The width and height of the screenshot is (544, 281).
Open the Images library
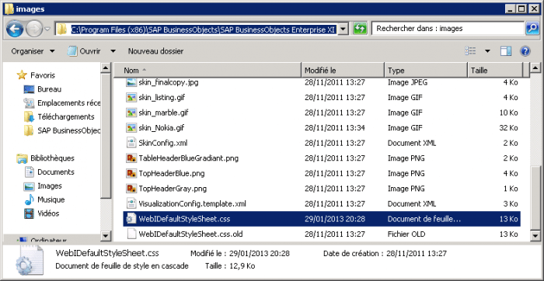(x=50, y=186)
